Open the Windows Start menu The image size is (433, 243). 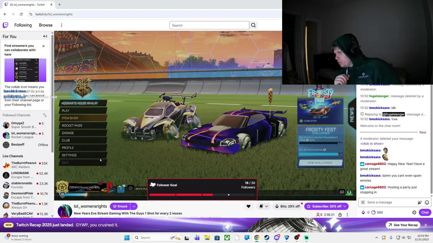[127, 238]
